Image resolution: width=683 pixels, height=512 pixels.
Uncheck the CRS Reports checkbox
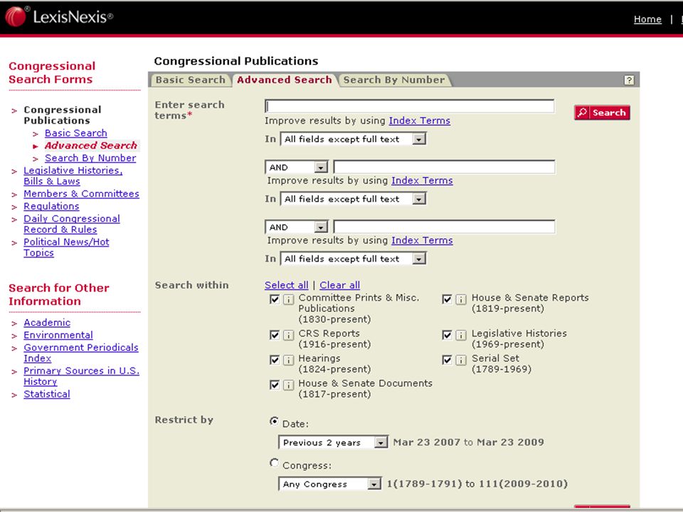(x=275, y=335)
